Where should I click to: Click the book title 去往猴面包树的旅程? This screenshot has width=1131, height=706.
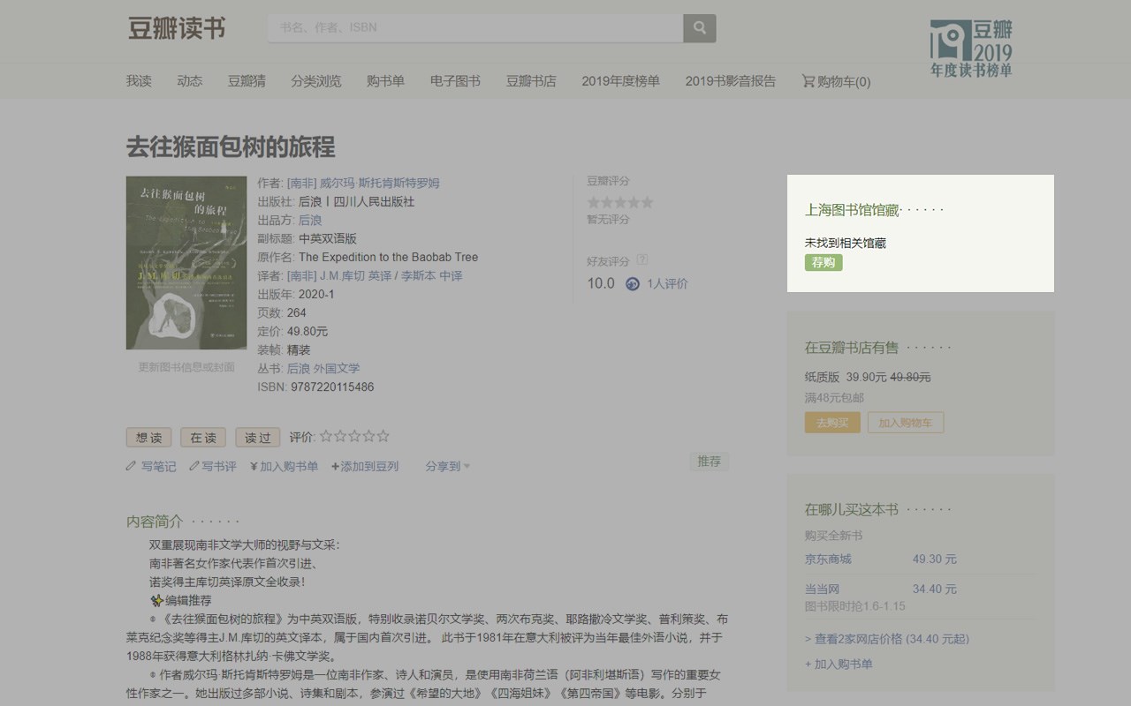click(231, 146)
